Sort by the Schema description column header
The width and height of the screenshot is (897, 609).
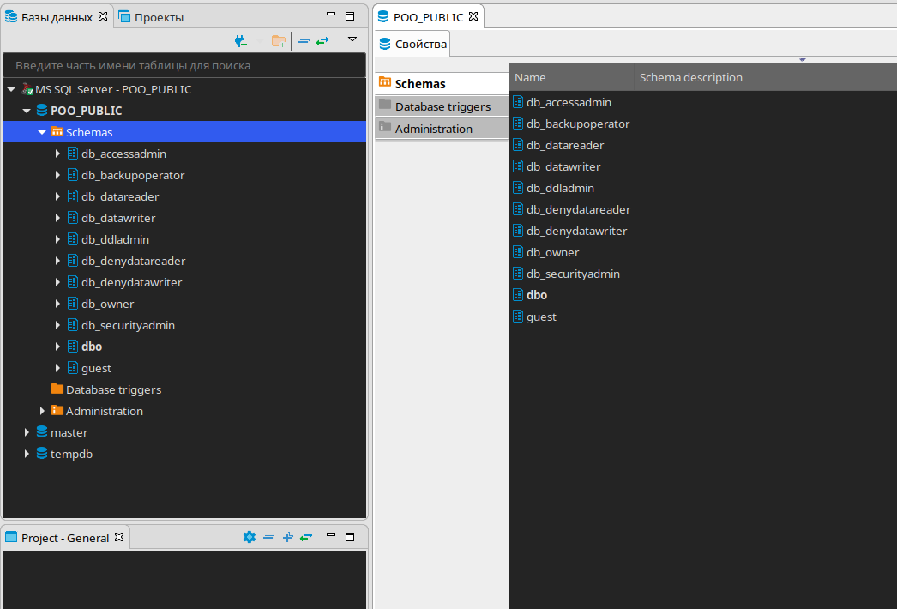(x=766, y=77)
